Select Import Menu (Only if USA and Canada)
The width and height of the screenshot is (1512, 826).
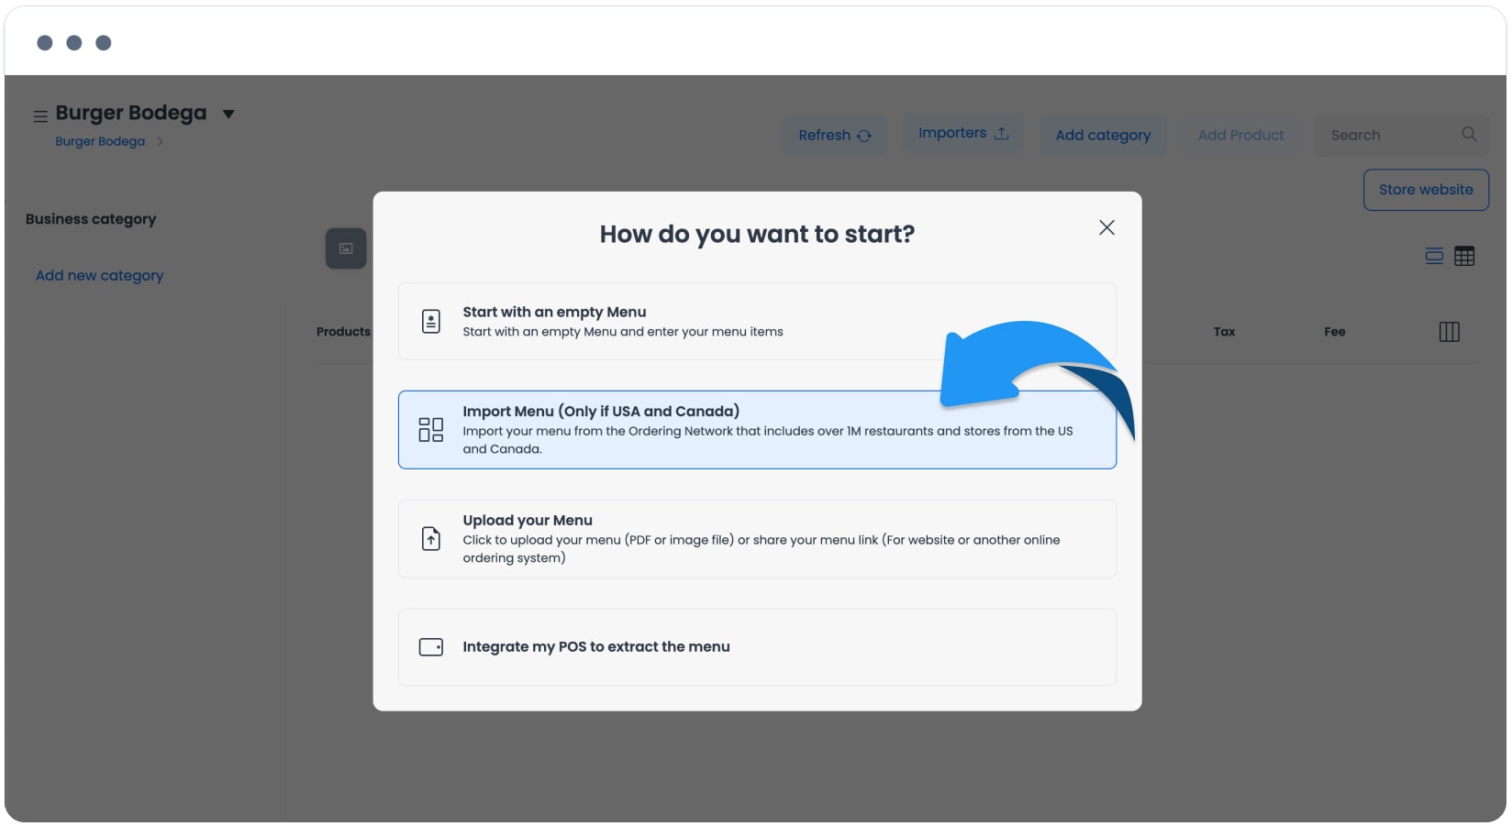pyautogui.click(x=757, y=430)
